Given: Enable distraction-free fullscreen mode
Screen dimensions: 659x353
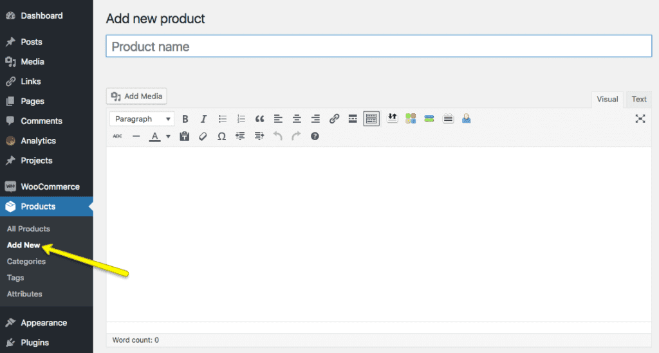Looking at the screenshot, I should 640,119.
